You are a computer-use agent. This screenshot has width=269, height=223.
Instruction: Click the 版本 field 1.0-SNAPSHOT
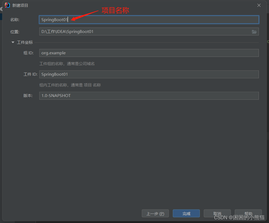click(x=149, y=96)
